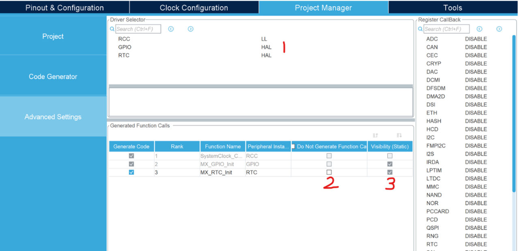Select the Advanced Settings section

coord(53,117)
